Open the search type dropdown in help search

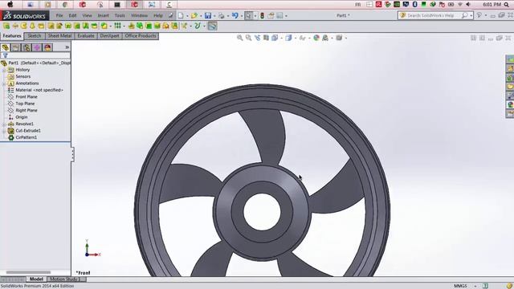coord(471,16)
